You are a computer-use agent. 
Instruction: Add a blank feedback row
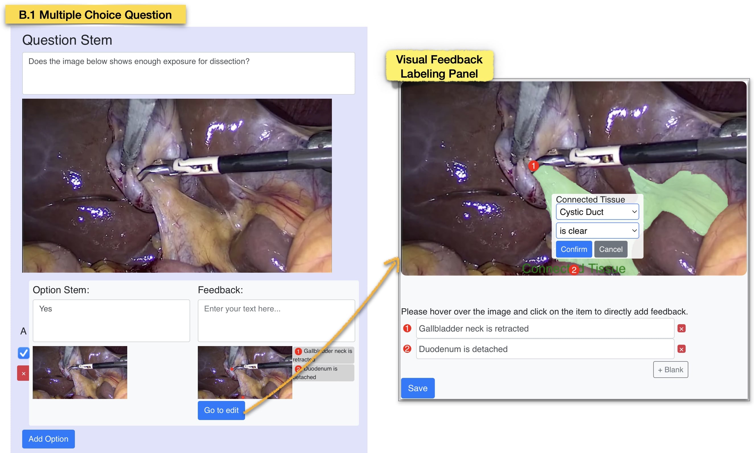tap(670, 370)
